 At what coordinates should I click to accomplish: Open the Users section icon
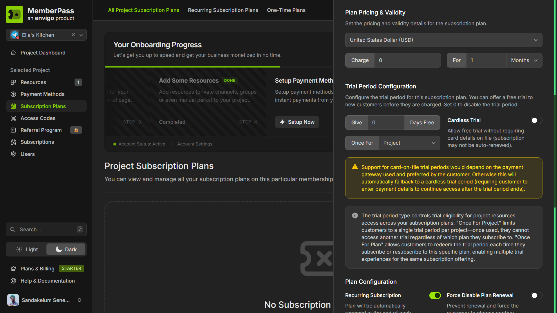coord(13,154)
